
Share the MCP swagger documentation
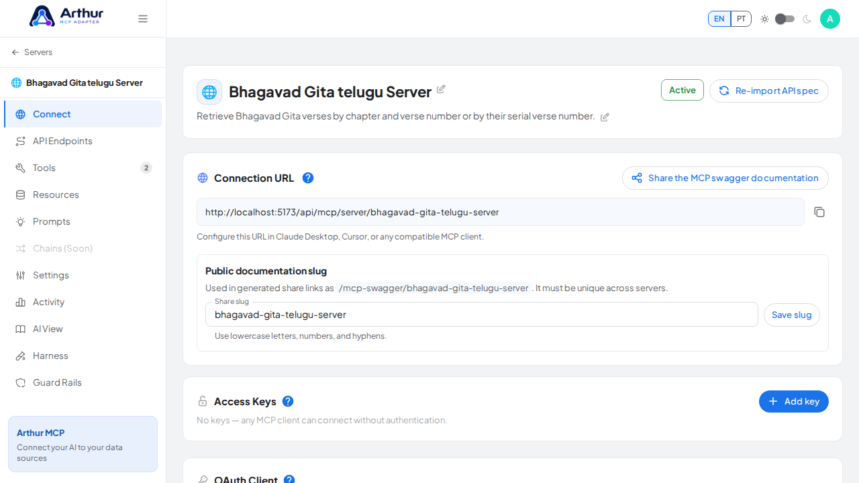(725, 178)
